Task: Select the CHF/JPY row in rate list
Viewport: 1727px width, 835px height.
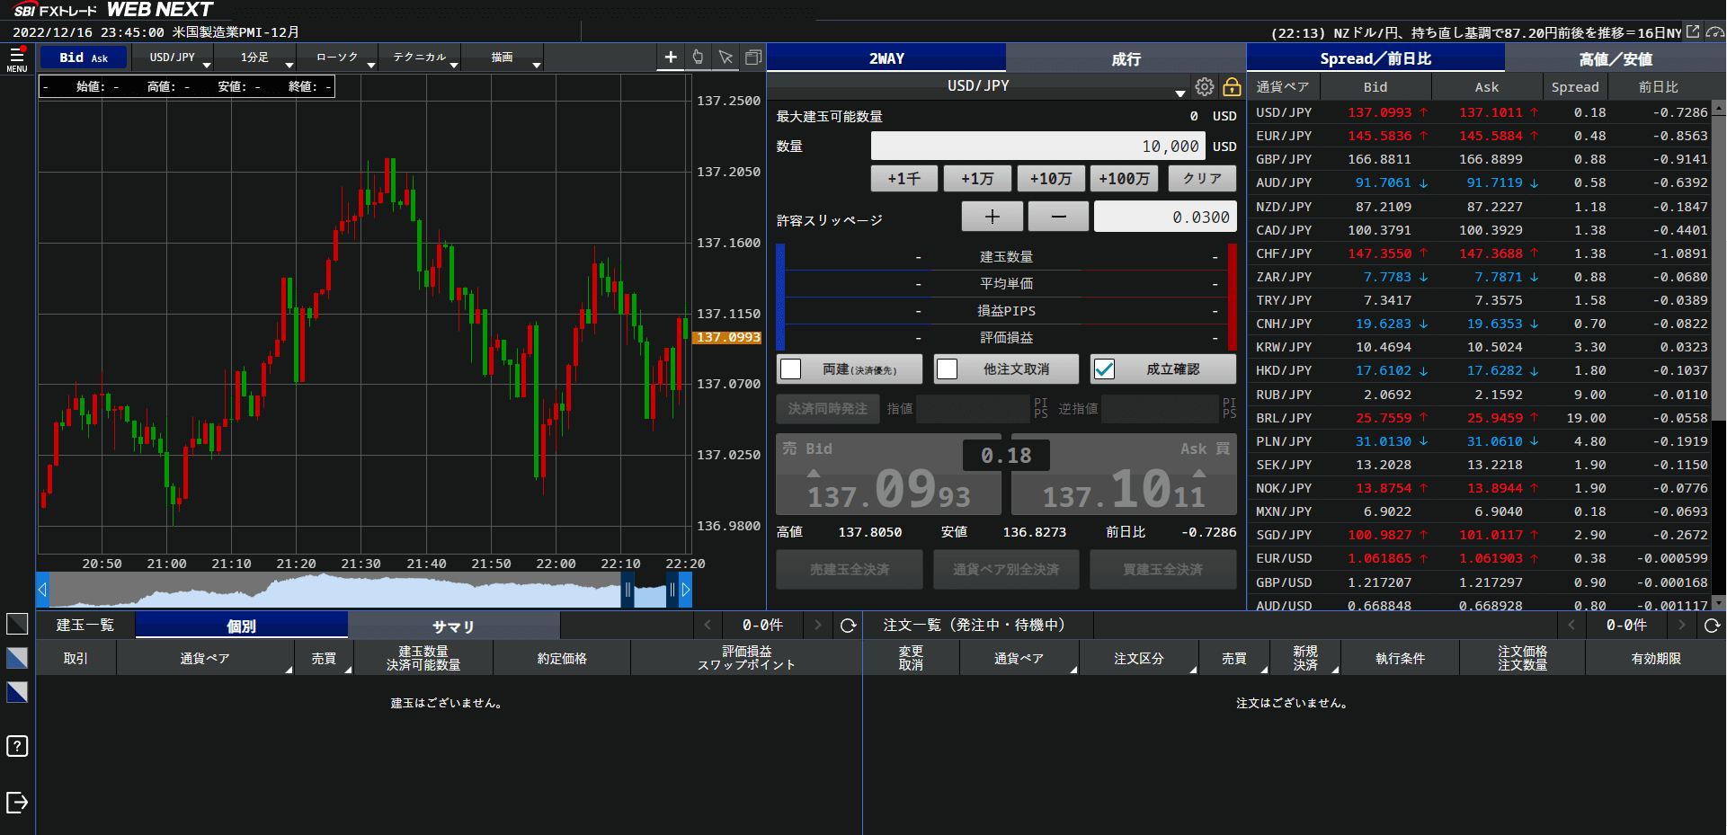Action: [1479, 253]
